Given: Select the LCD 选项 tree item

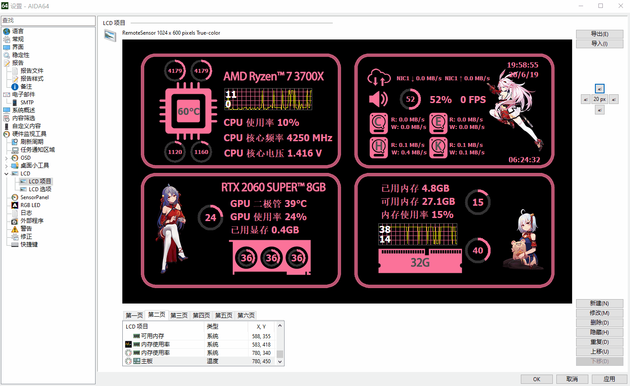Looking at the screenshot, I should tap(40, 189).
